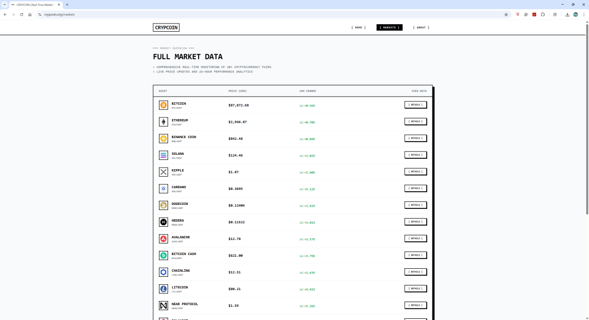Click the Near Protocol logo icon
The width and height of the screenshot is (589, 320).
pyautogui.click(x=163, y=306)
